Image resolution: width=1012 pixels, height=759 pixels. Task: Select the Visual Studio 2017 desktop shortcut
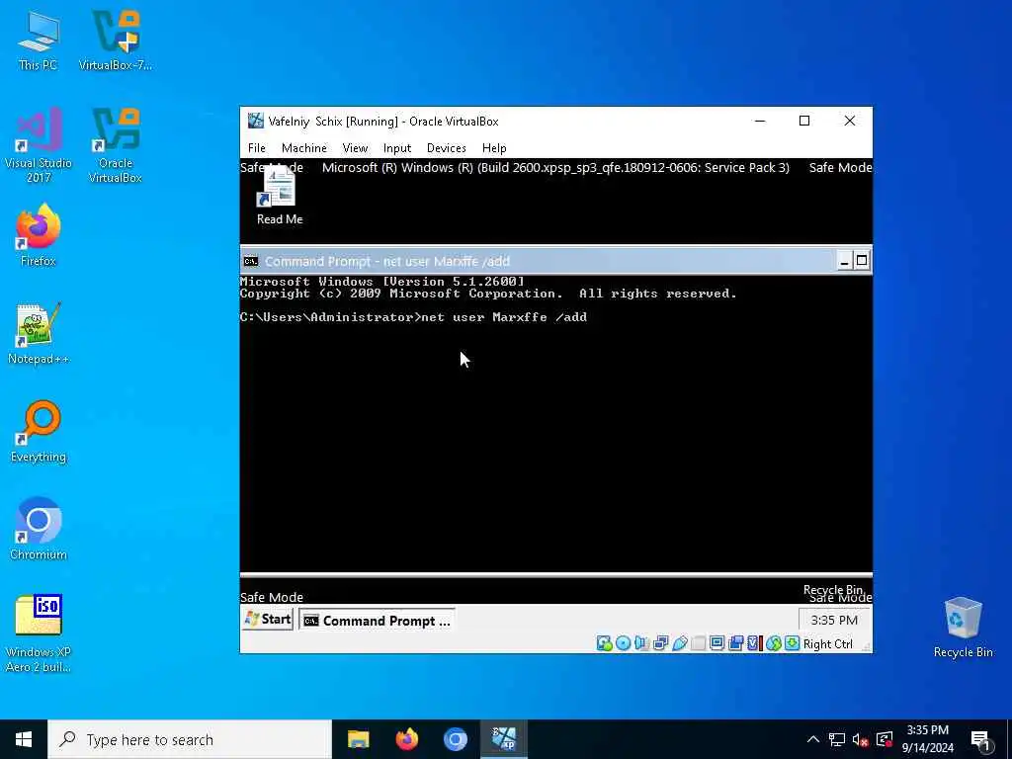point(39,144)
